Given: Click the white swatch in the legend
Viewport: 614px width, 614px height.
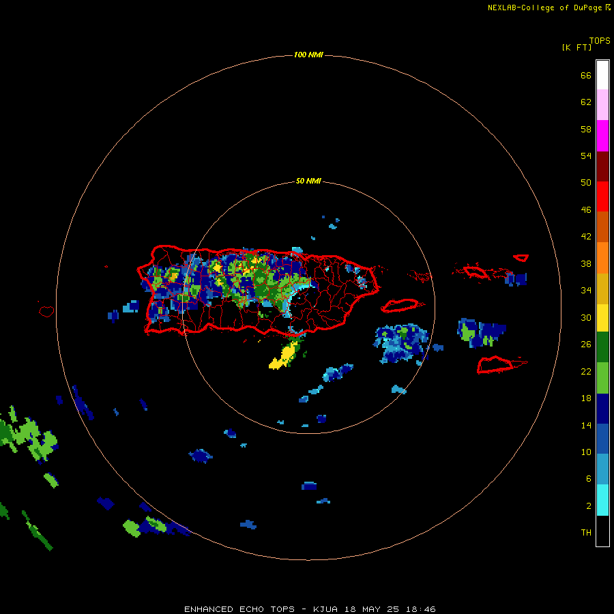Looking at the screenshot, I should coord(602,75).
